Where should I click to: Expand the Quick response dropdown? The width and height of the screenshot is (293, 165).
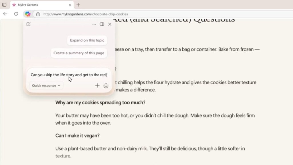pyautogui.click(x=46, y=86)
